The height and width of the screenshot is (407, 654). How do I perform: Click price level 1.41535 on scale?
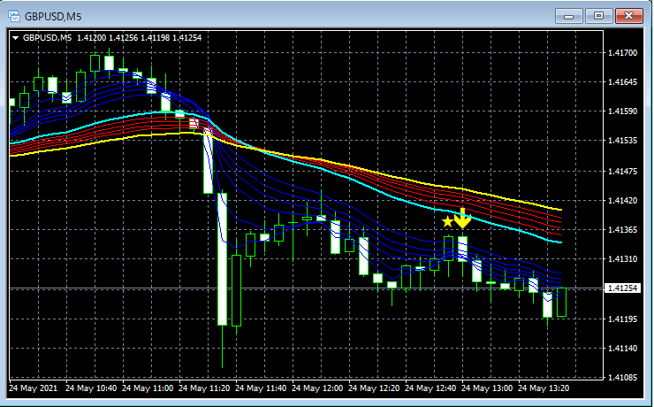[623, 141]
